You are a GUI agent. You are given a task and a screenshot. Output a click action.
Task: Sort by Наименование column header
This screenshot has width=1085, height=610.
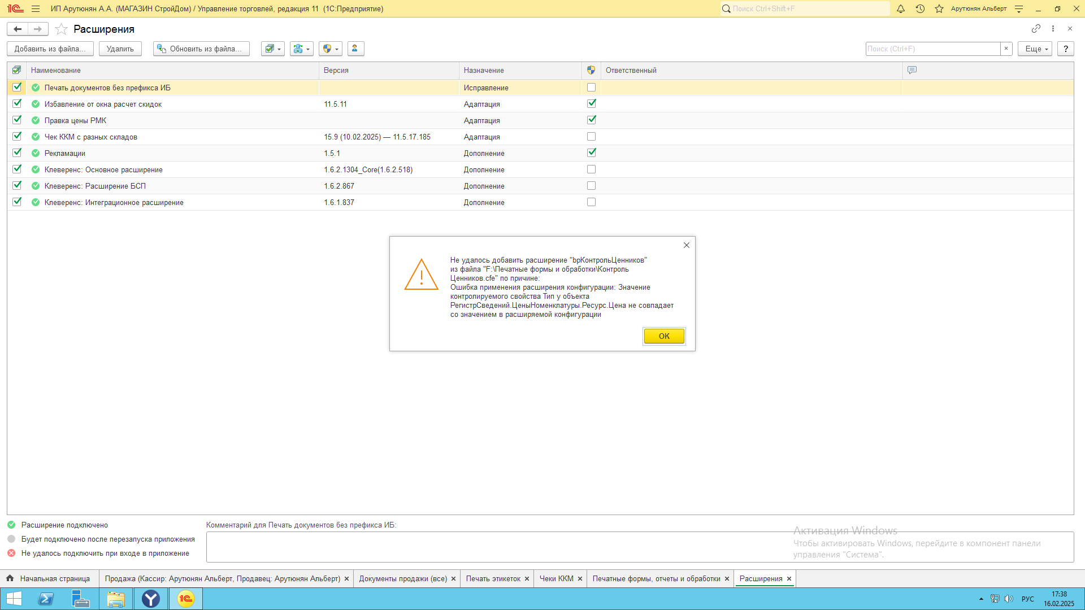172,70
